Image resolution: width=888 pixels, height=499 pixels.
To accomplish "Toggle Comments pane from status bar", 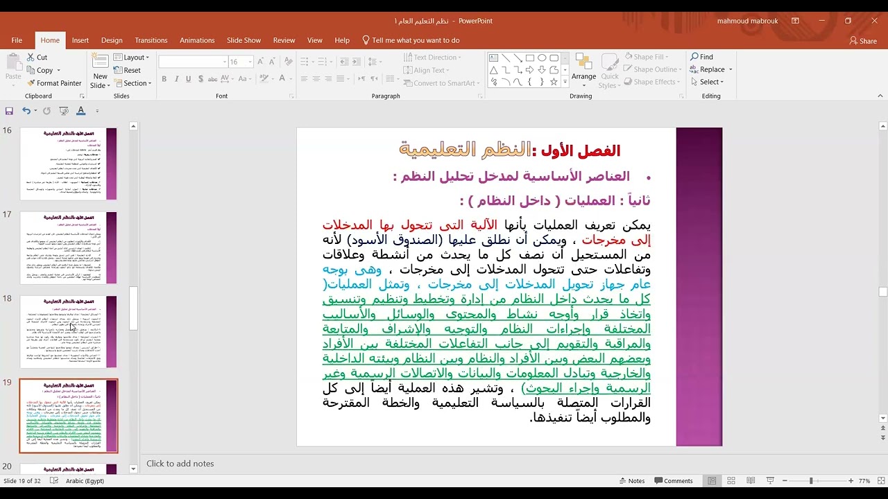I will pyautogui.click(x=673, y=481).
